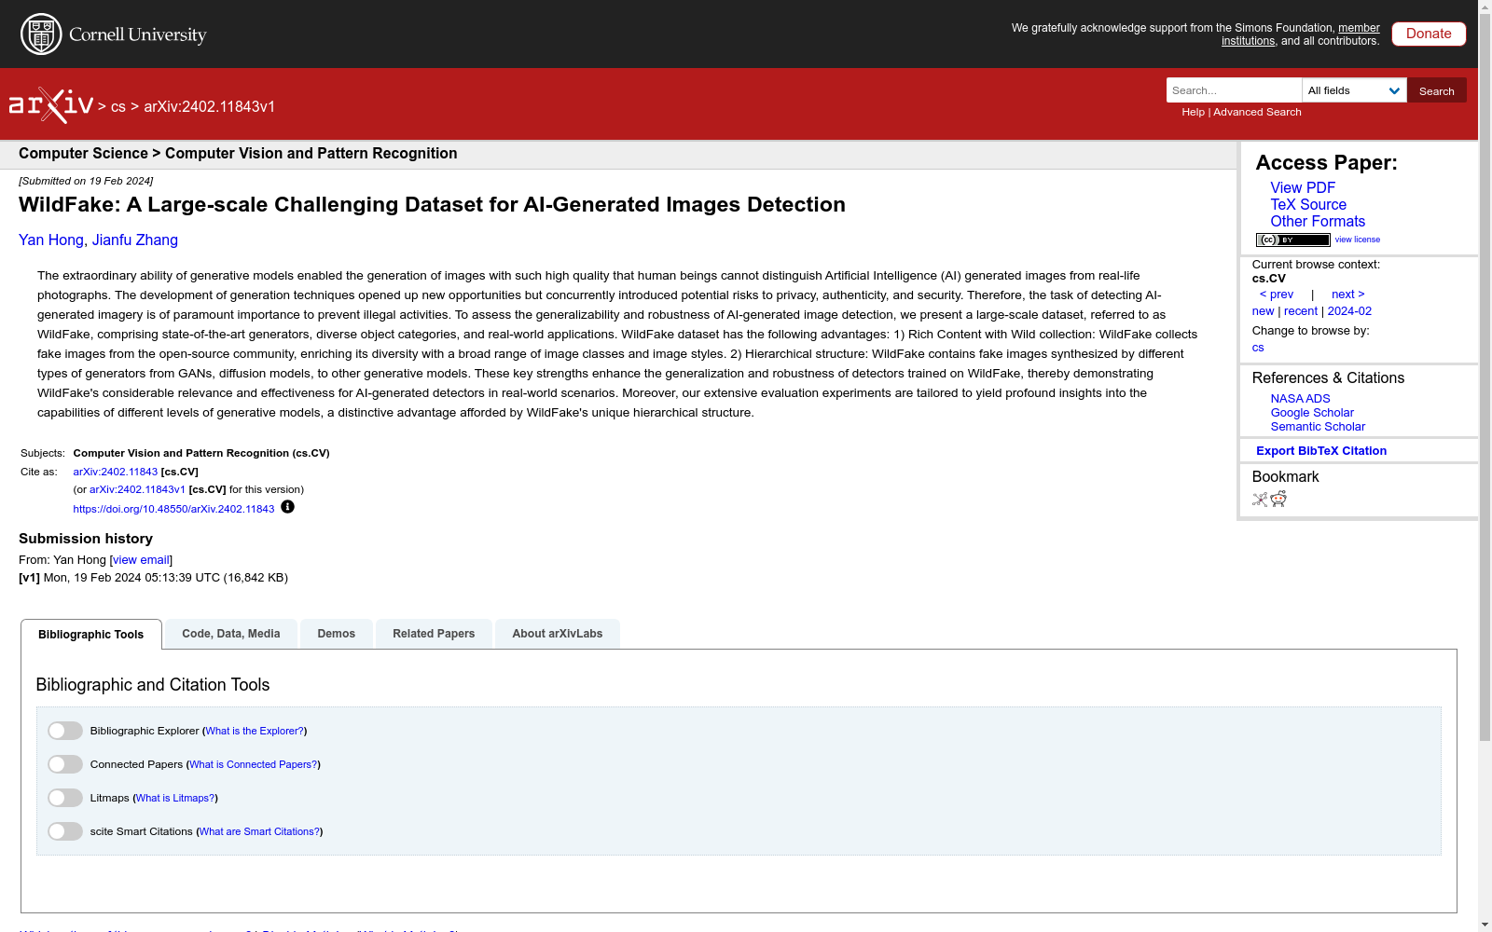
Task: Browse recent cs.CV submissions
Action: point(1301,310)
